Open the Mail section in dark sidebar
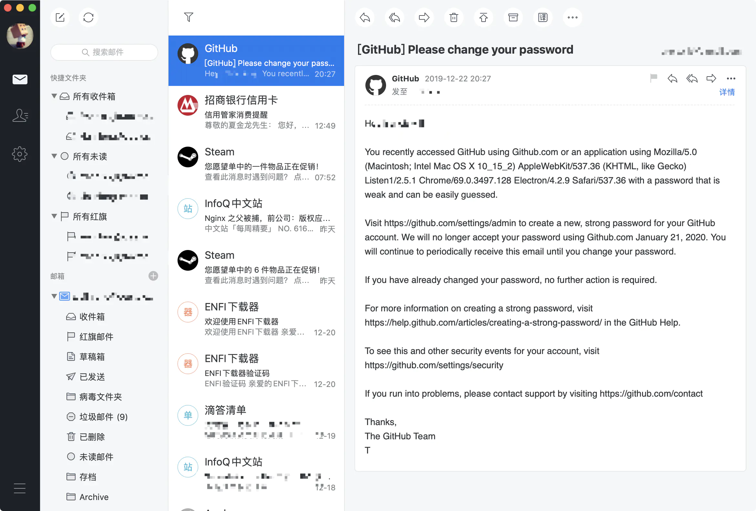This screenshot has height=511, width=756. tap(20, 79)
